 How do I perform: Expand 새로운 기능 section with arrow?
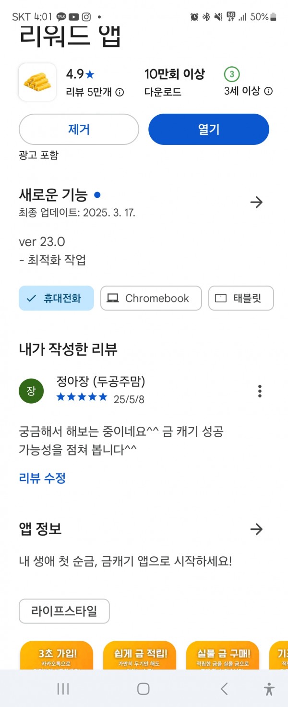(257, 202)
